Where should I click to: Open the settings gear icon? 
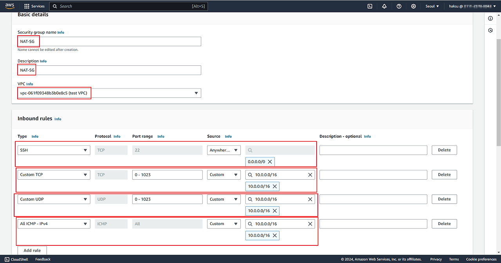[x=414, y=6]
